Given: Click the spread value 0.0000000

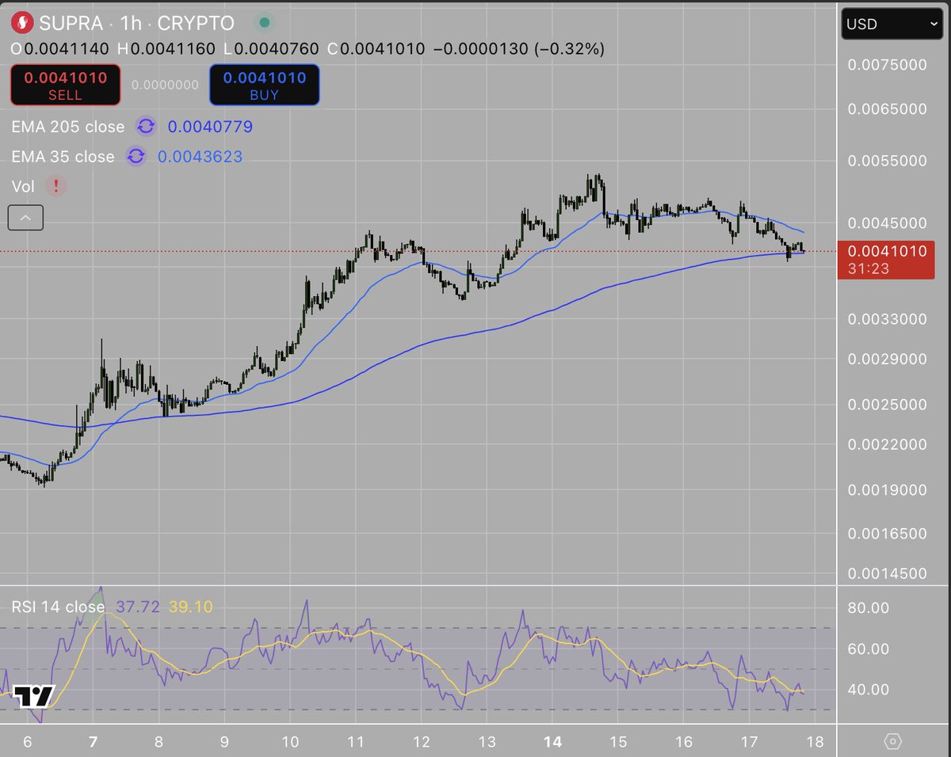Looking at the screenshot, I should pyautogui.click(x=165, y=85).
